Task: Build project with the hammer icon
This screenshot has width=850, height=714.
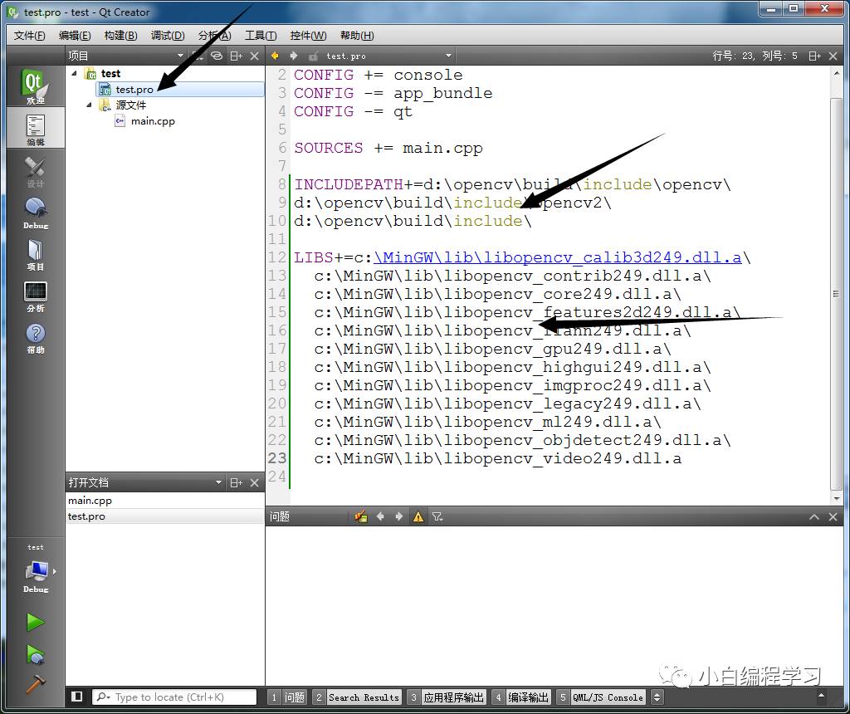Action: click(35, 684)
